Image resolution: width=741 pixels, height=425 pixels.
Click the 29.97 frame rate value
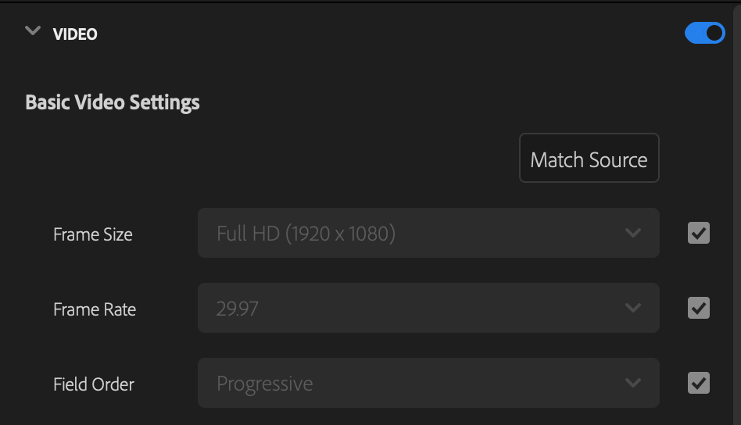(x=238, y=309)
